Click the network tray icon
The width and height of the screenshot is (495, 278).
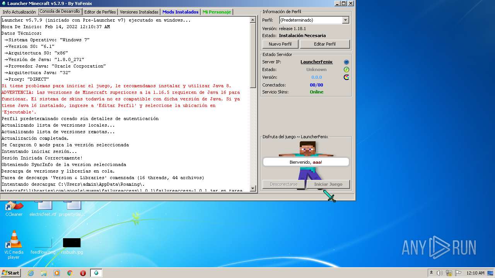(x=449, y=273)
